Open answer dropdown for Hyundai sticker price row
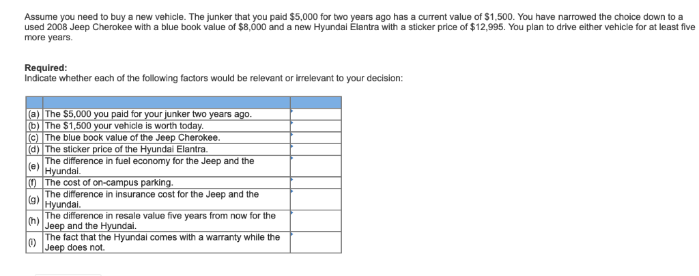The height and width of the screenshot is (276, 699). pos(315,149)
